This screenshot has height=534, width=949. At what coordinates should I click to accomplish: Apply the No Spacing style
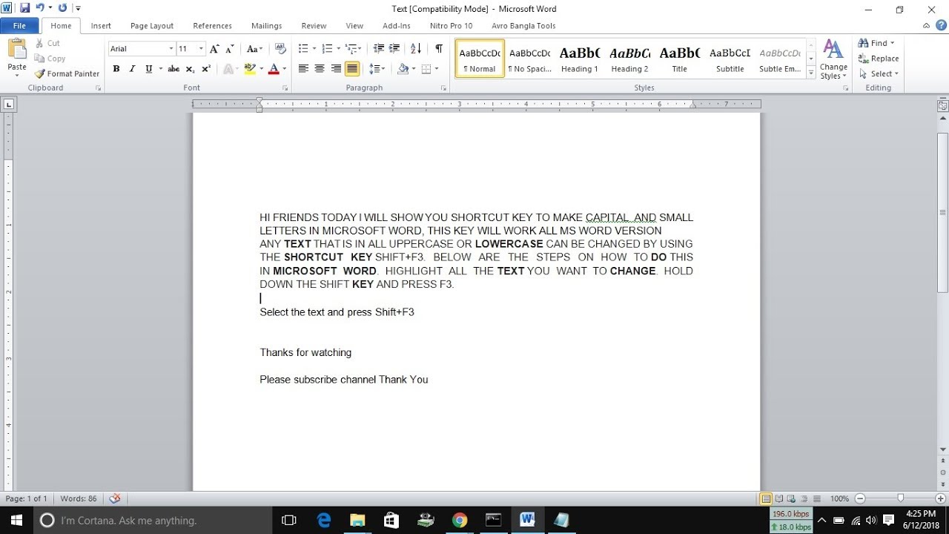pyautogui.click(x=529, y=59)
